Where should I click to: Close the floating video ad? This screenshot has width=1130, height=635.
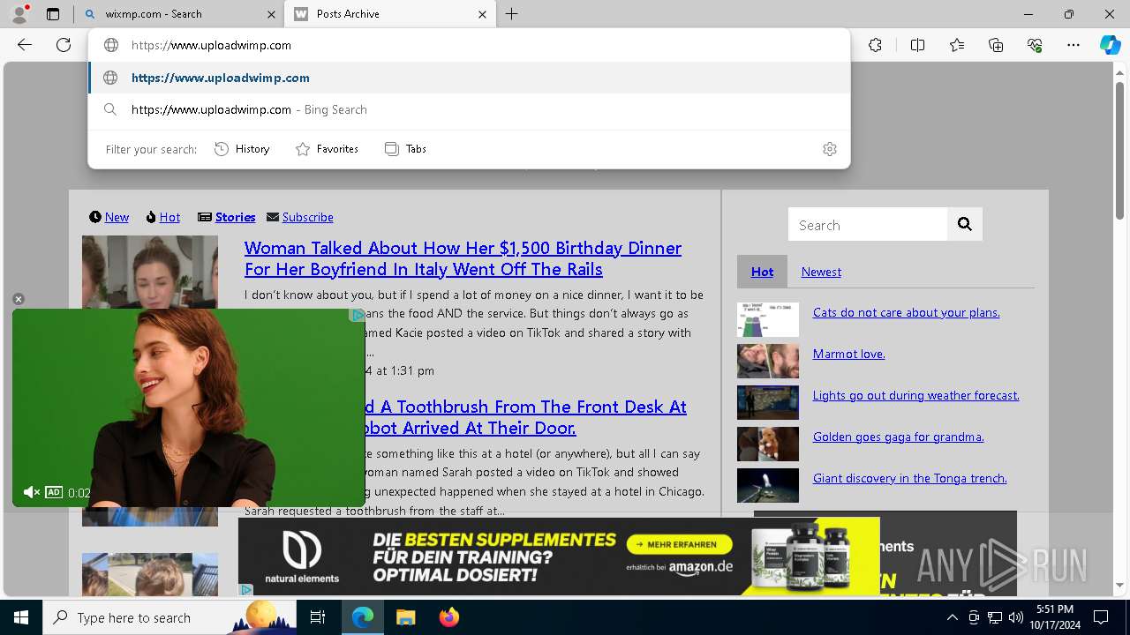[18, 299]
